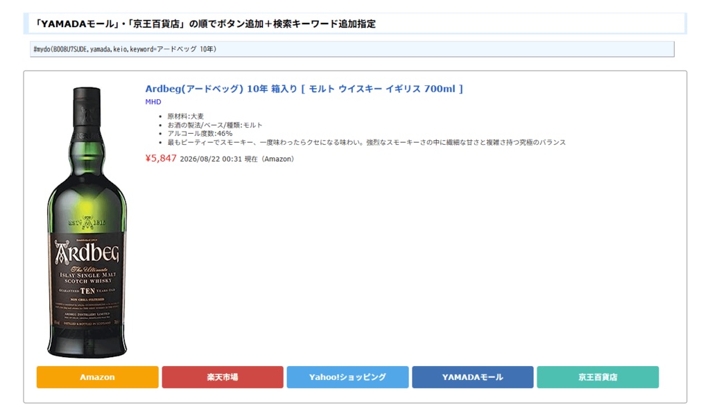Image resolution: width=710 pixels, height=416 pixels.
Task: Click the Ardbeg bottle product image
Action: [x=87, y=222]
